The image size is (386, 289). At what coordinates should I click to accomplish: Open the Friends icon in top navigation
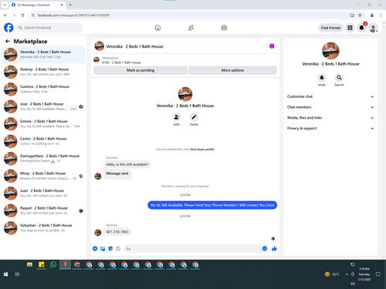click(191, 28)
